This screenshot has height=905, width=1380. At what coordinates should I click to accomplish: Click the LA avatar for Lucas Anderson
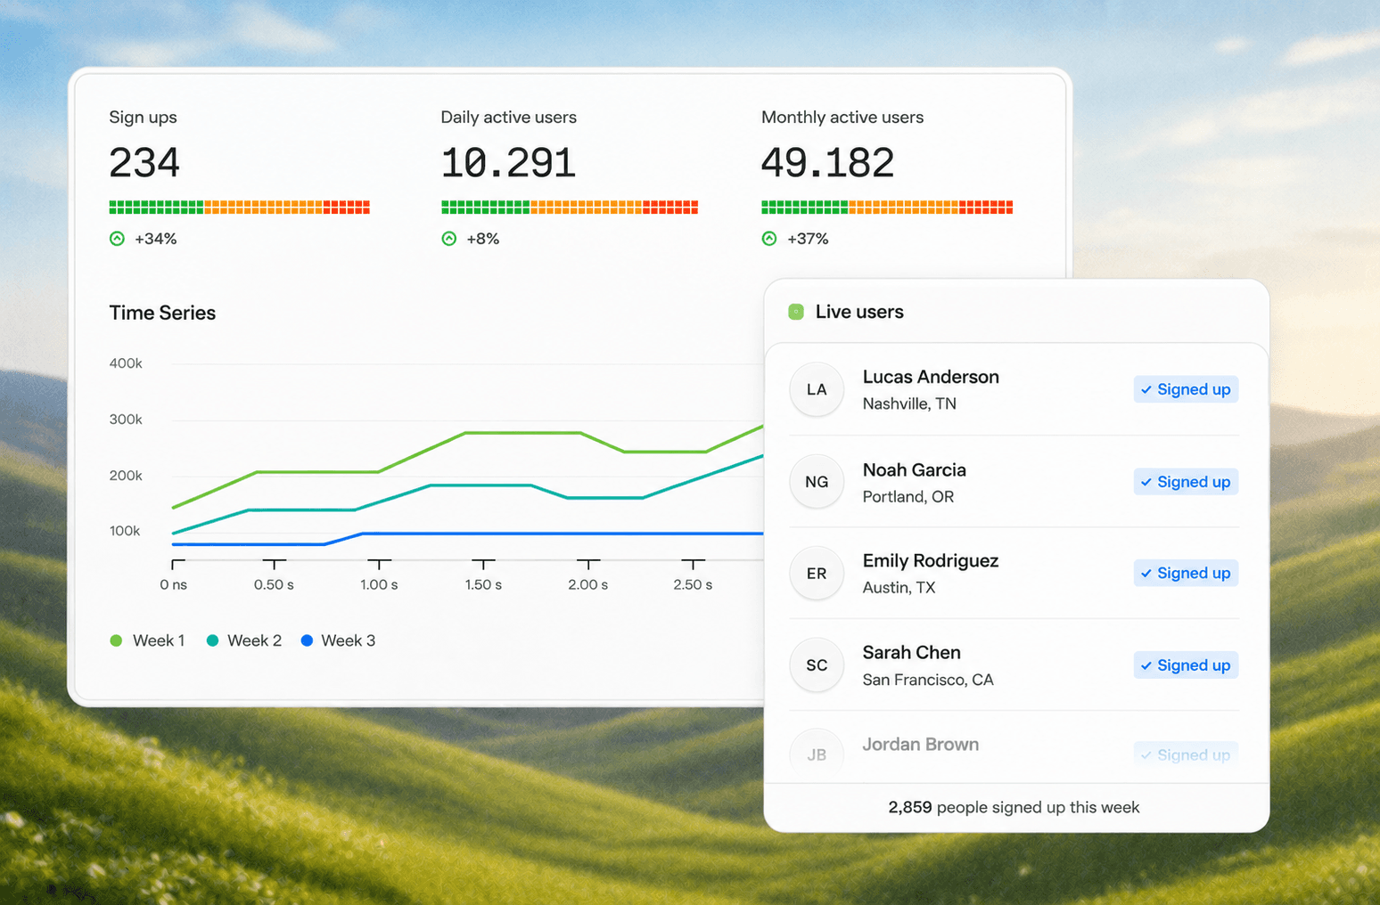(x=817, y=389)
